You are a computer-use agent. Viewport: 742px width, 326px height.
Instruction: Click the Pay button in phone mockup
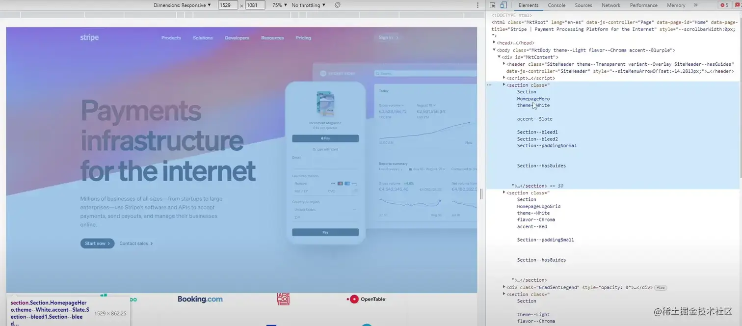coord(325,232)
